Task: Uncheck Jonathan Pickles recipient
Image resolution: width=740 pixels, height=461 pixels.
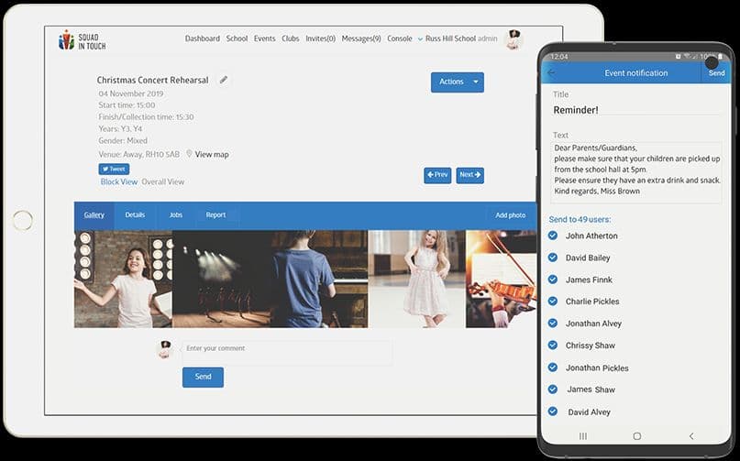Action: point(553,368)
